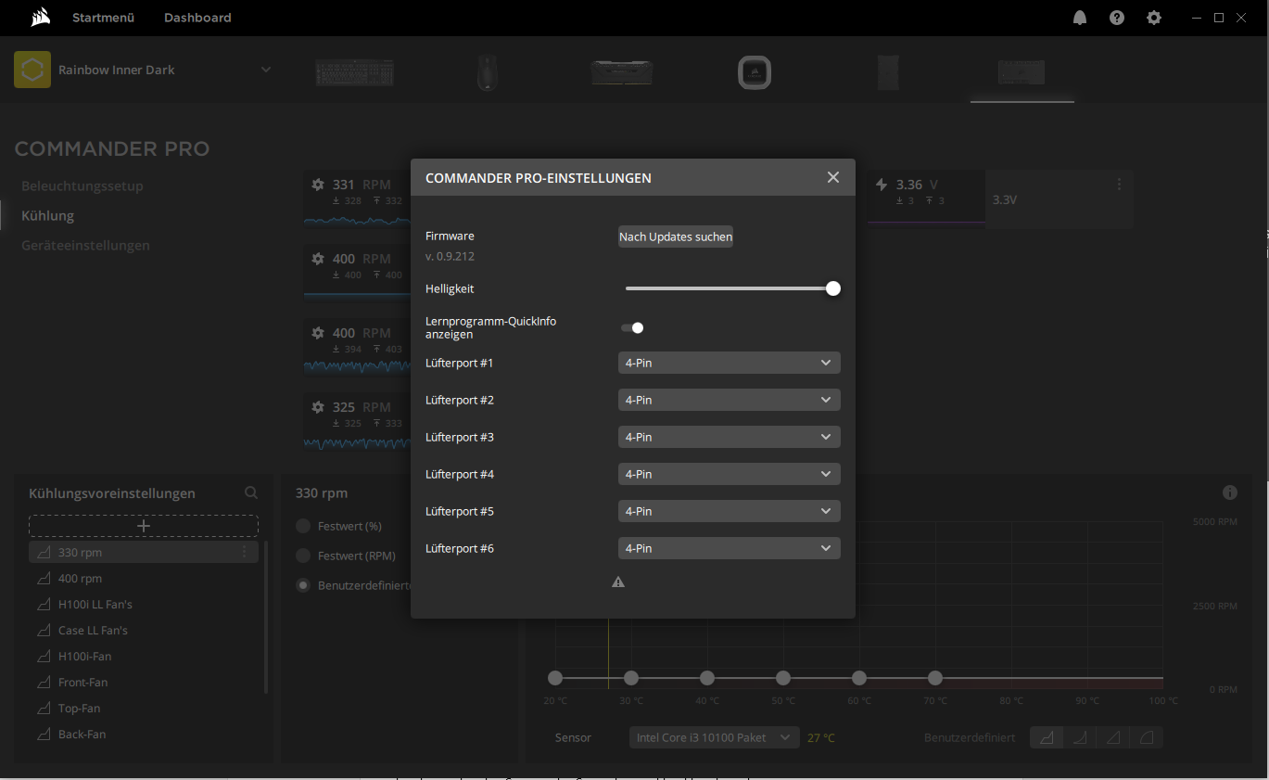The width and height of the screenshot is (1269, 780).
Task: Select the keyboard device thumbnail
Action: point(354,72)
